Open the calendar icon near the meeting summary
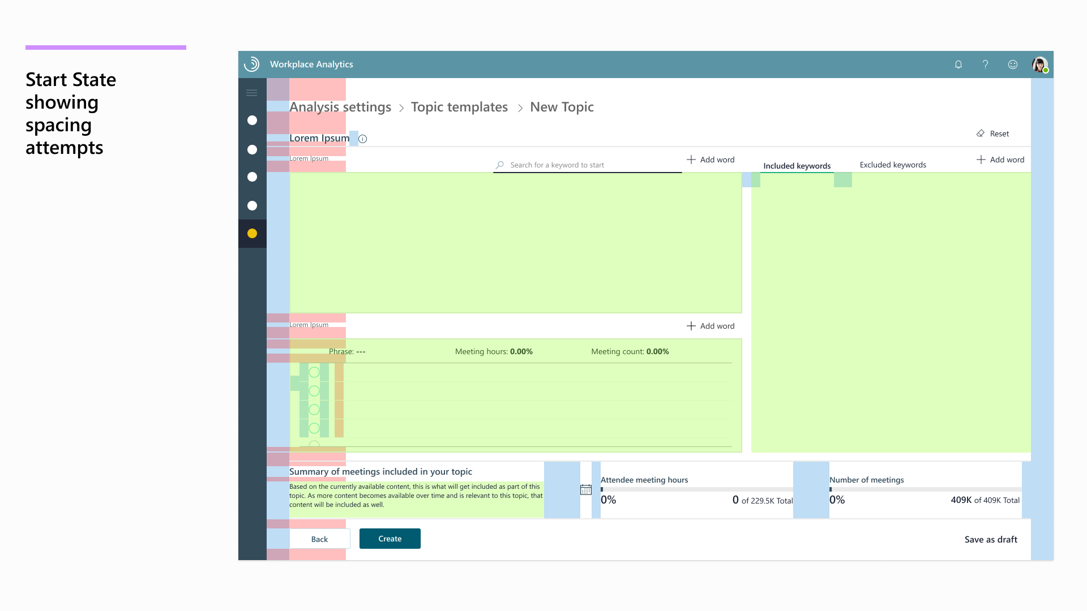This screenshot has height=611, width=1087. [x=586, y=489]
